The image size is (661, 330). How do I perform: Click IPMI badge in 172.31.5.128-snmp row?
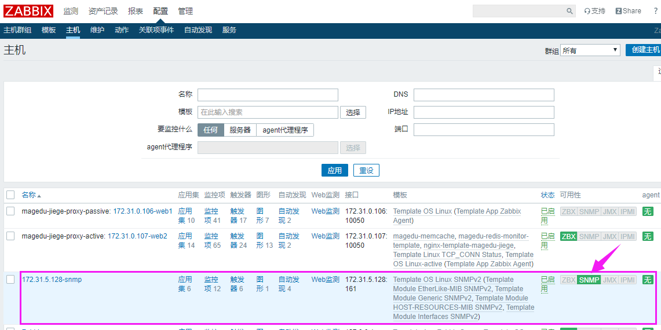pyautogui.click(x=628, y=280)
